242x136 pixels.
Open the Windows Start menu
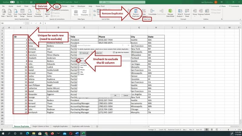(x=3, y=133)
